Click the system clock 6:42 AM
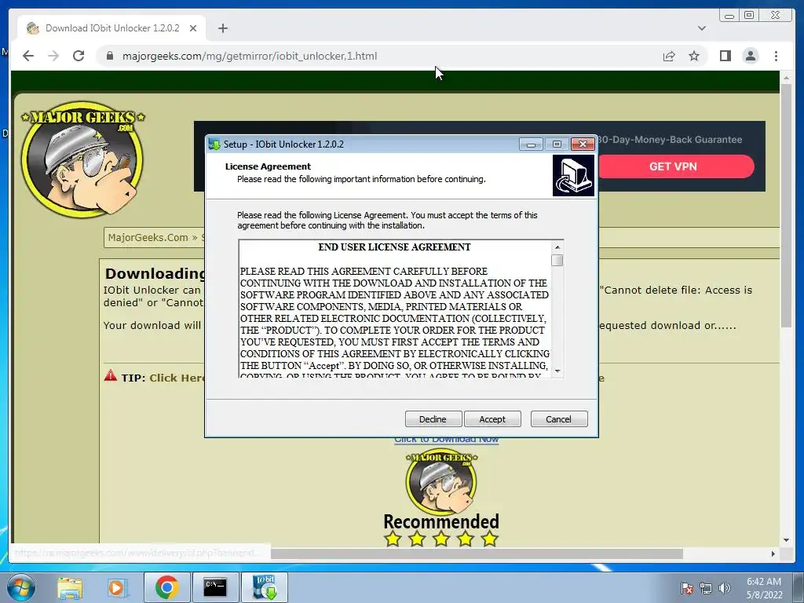The height and width of the screenshot is (603, 804). [763, 582]
